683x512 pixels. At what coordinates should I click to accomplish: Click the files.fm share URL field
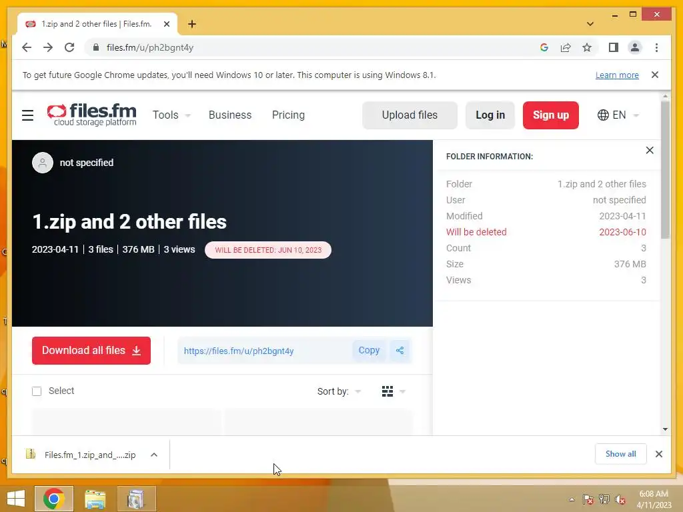click(264, 351)
